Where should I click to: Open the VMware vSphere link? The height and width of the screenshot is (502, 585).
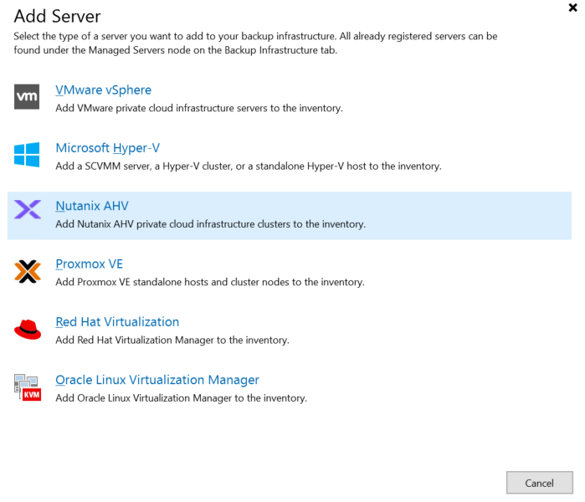(103, 90)
